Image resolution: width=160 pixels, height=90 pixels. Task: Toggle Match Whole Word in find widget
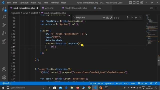107,17
